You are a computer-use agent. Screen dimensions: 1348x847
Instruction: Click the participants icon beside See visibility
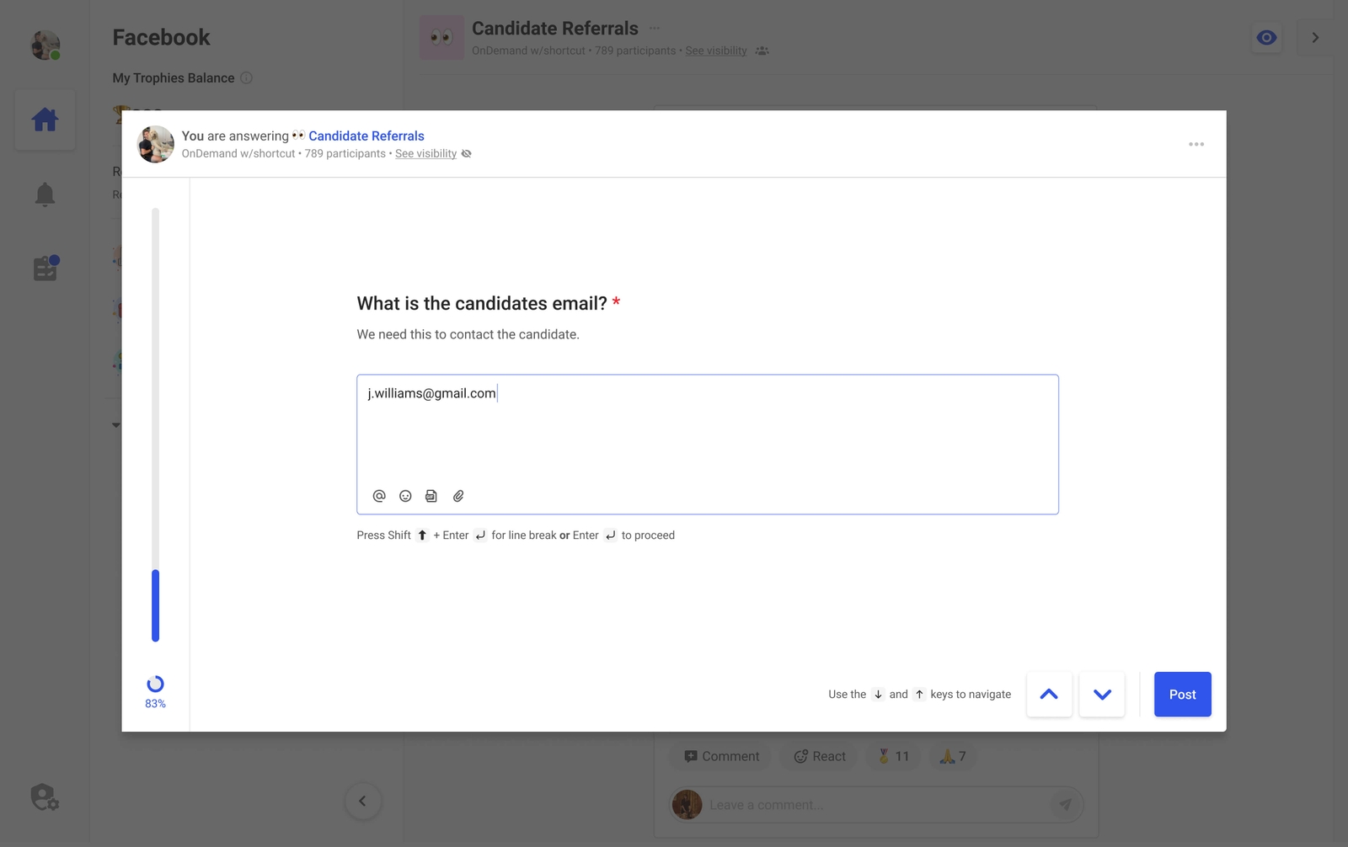click(x=762, y=51)
